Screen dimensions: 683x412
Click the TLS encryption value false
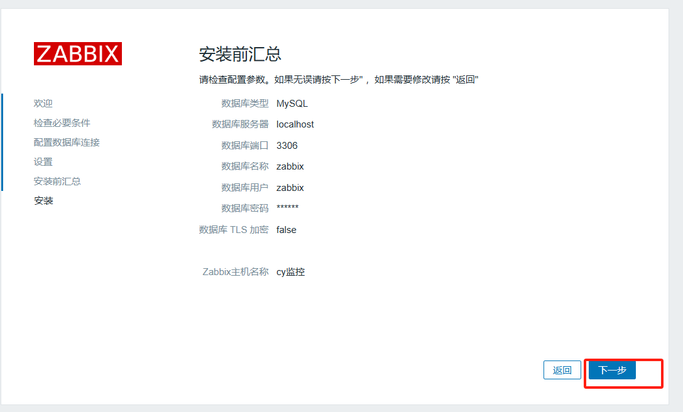click(286, 230)
